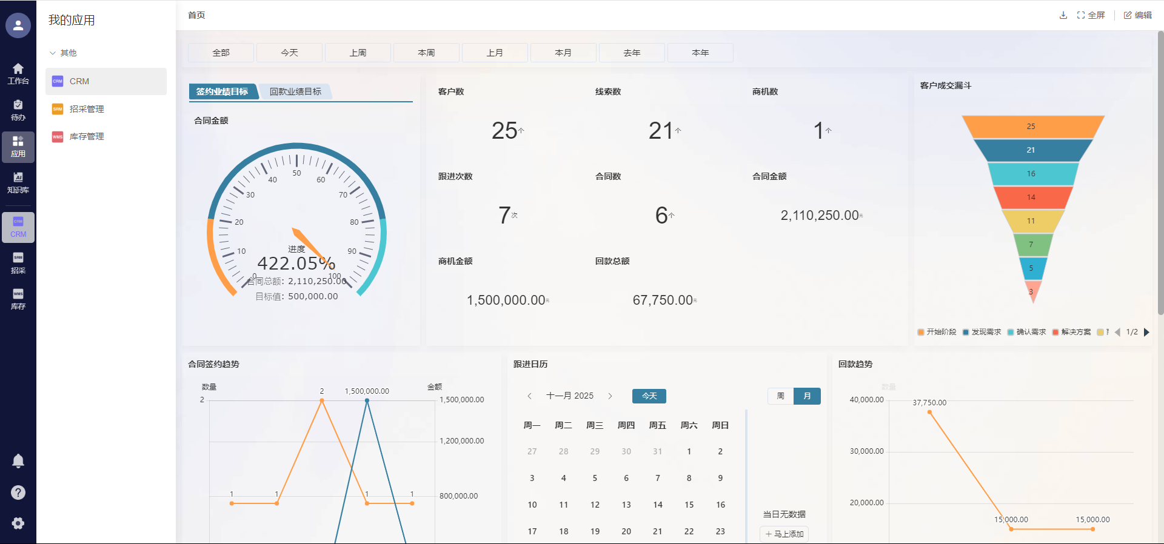1164x544 pixels.
Task: Switch calendar to 周 week view
Action: tap(781, 396)
